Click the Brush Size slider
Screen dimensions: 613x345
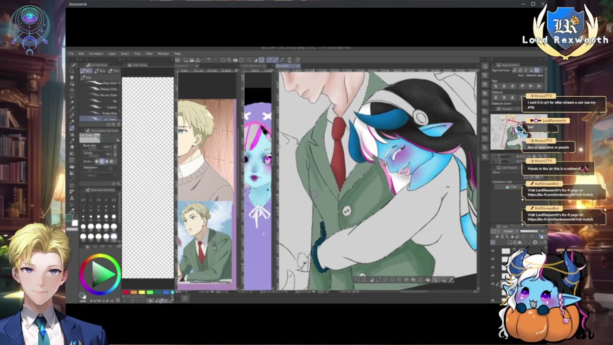coord(93,148)
